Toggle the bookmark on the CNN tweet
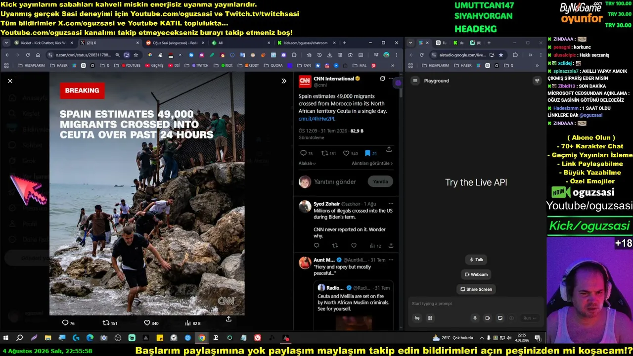Viewport: 633px width, 356px height. click(x=367, y=153)
